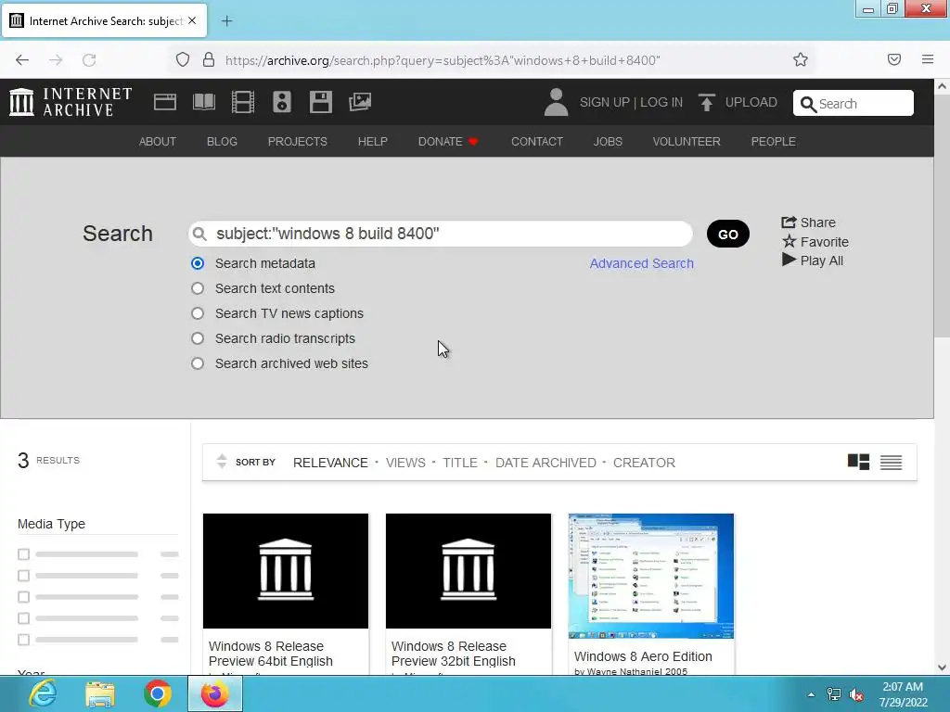
Task: Open the PROJECTS menu item
Action: point(298,141)
